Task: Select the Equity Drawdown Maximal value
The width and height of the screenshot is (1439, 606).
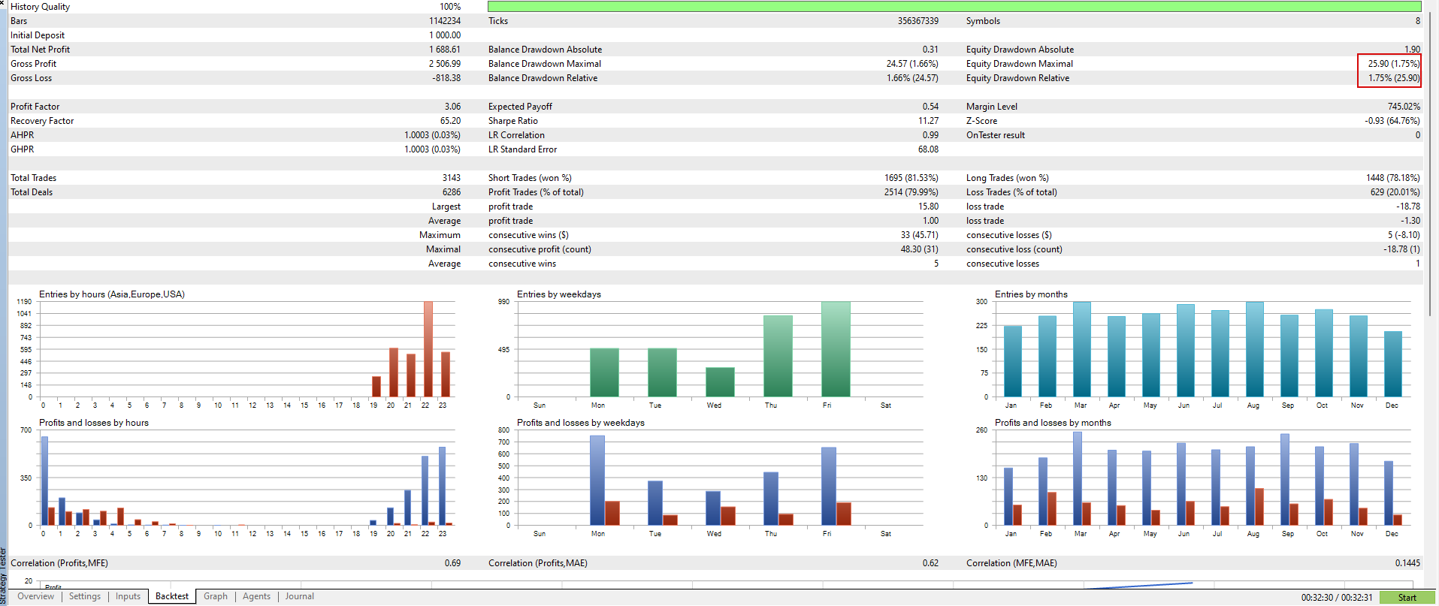Action: pyautogui.click(x=1393, y=64)
